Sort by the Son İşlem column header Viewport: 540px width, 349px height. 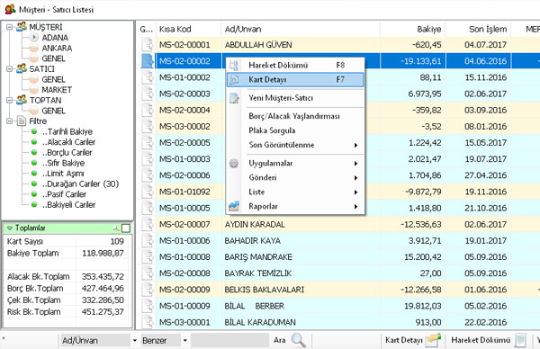478,30
